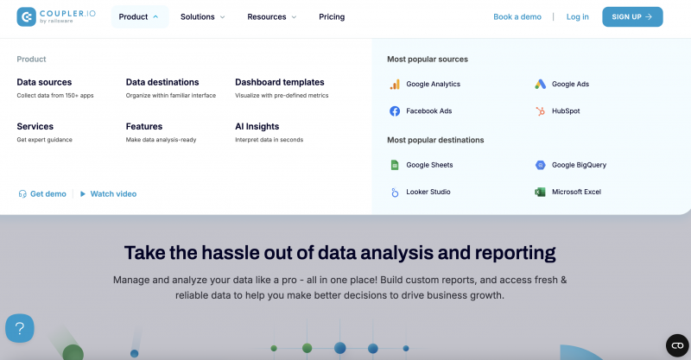Click the Facebook Ads icon

click(395, 111)
